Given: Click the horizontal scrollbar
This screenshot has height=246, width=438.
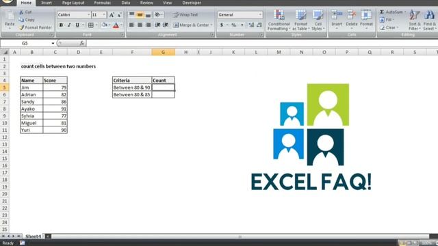Looking at the screenshot, I should click(x=240, y=236).
